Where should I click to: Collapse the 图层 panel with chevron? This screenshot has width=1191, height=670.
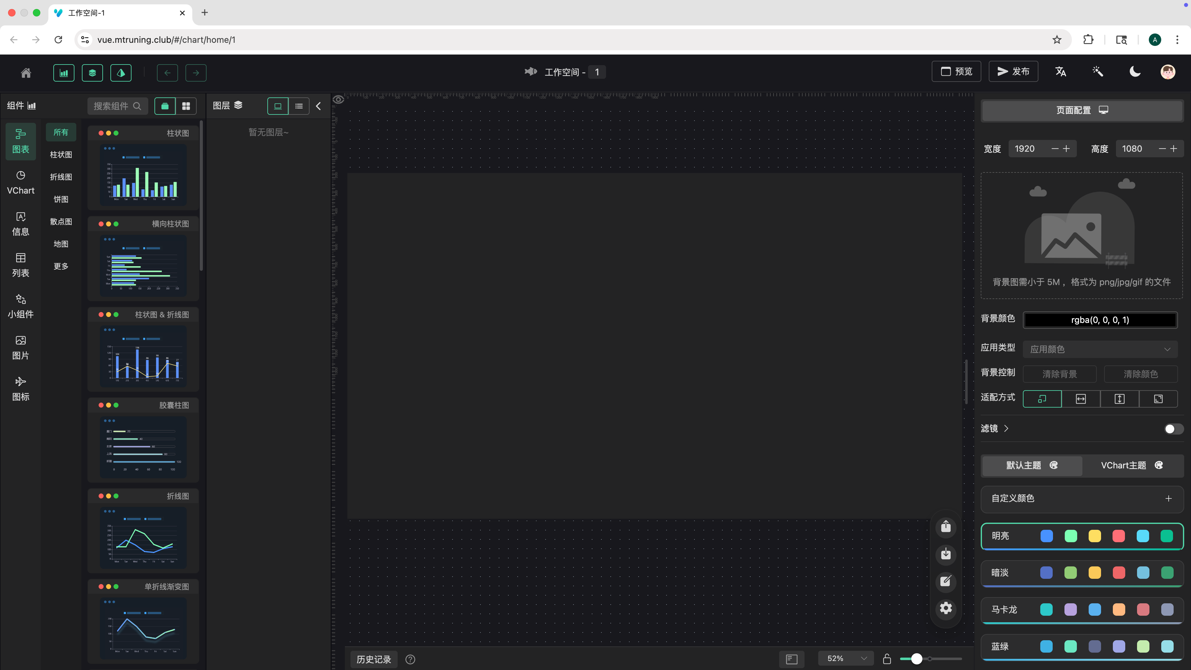pyautogui.click(x=319, y=106)
